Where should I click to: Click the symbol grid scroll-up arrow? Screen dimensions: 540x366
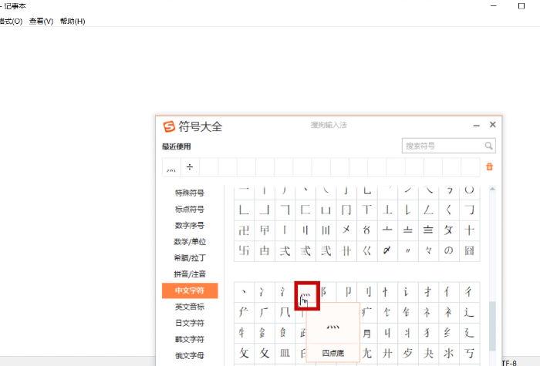[492, 189]
